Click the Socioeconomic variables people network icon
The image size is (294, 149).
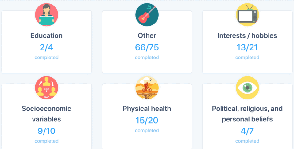click(47, 88)
